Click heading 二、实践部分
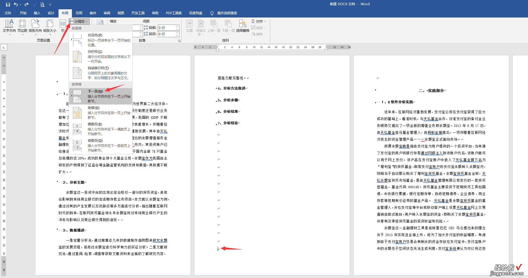 point(431,91)
